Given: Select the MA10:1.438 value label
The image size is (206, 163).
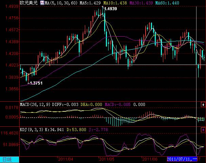Looking at the screenshot, I should pyautogui.click(x=115, y=3).
